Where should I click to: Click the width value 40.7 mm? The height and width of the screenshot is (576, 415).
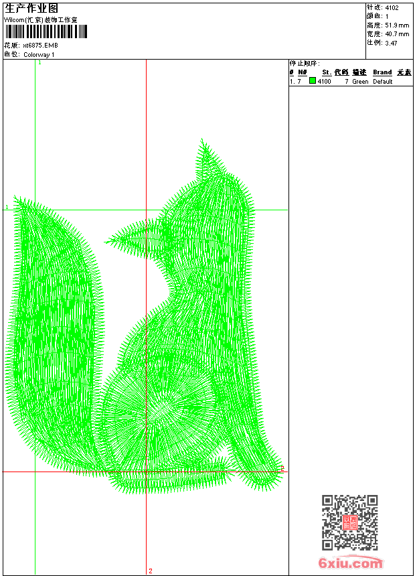point(397,34)
